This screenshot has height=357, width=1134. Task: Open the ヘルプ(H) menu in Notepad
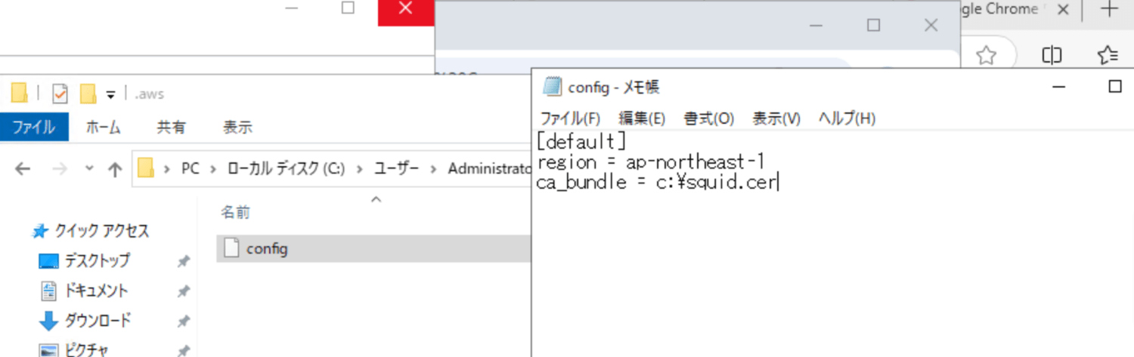pyautogui.click(x=847, y=118)
